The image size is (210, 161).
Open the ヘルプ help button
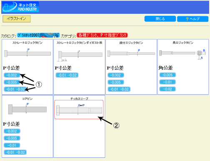tap(193, 19)
